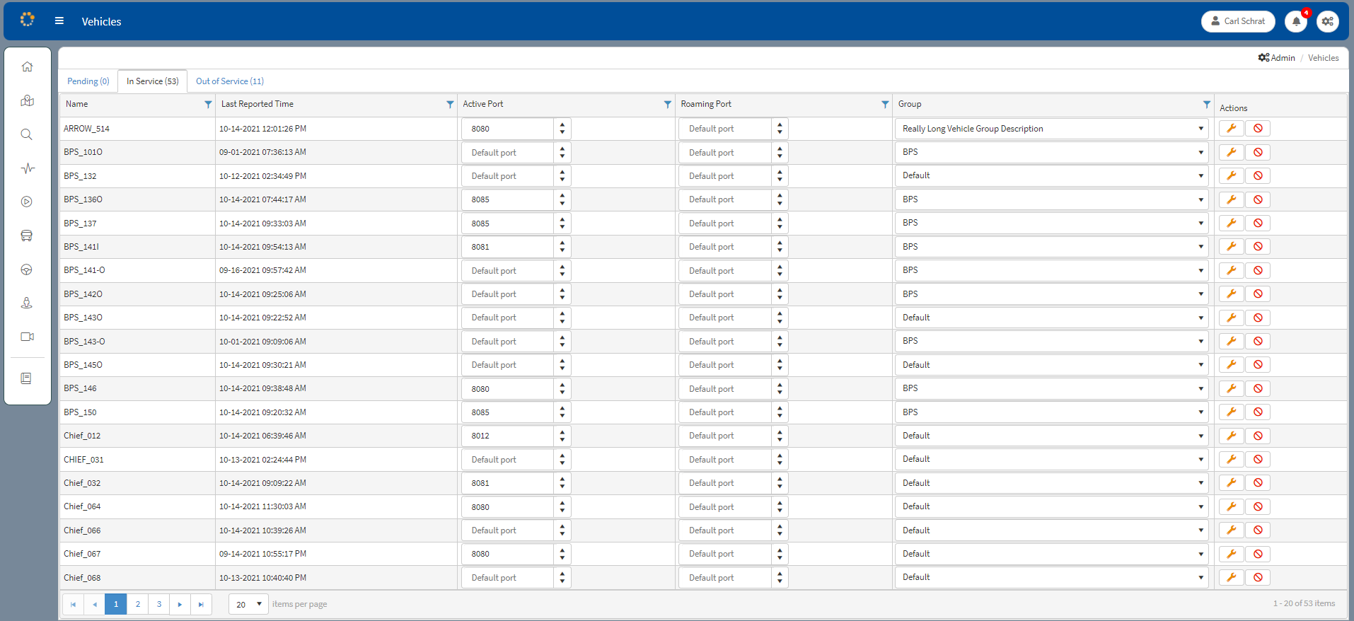Click the notification bell icon
This screenshot has height=621, width=1354.
click(x=1296, y=21)
